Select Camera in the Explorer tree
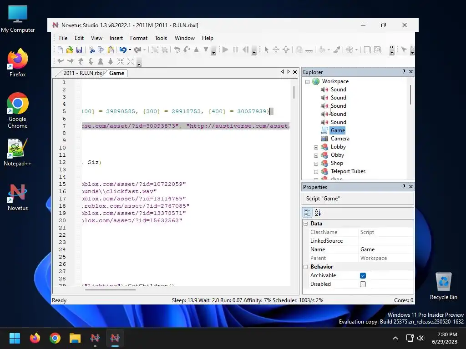The height and width of the screenshot is (349, 466). pyautogui.click(x=340, y=139)
